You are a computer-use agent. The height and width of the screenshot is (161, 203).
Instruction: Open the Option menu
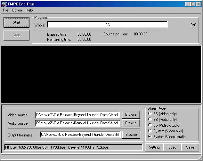click(17, 10)
